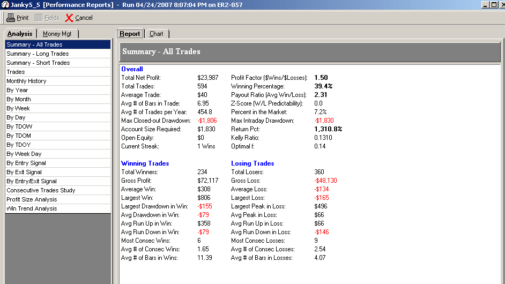The height and width of the screenshot is (284, 505).
Task: Open the Money Mgt tab
Action: [x=57, y=34]
